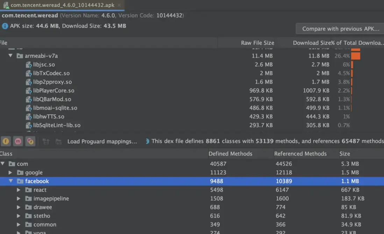This screenshot has height=234, width=384.
Task: Click the libjsc.so file icon
Action: coord(29,65)
